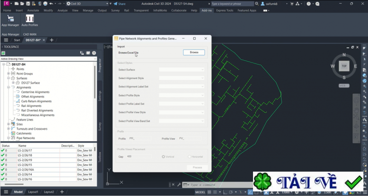
Task: Select the Vertical radio button
Action: [x=163, y=156]
